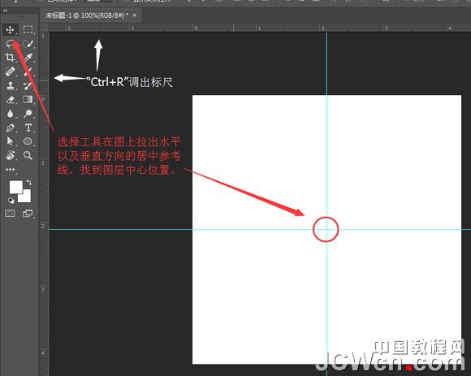Reset default foreground and background colors
Viewport: 471px width, 376px height.
[11, 200]
